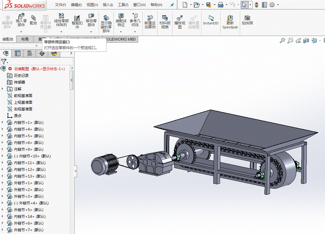Click the Take Snapshot (拍快照) camera icon
325x234 pixels.
pos(247,18)
